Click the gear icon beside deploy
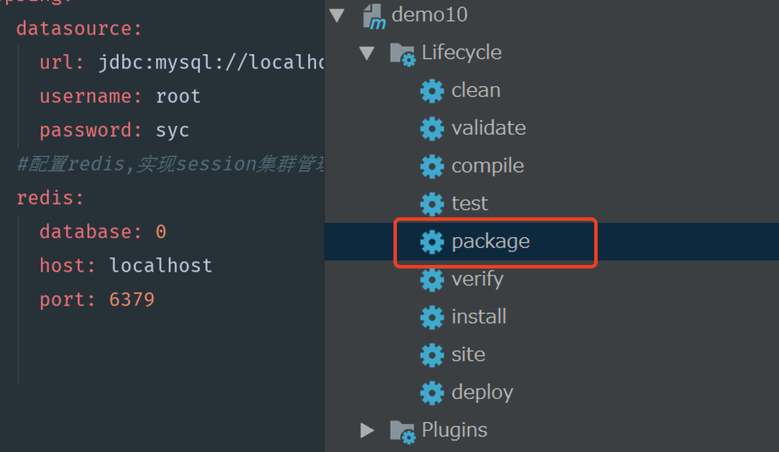The width and height of the screenshot is (779, 452). [431, 393]
